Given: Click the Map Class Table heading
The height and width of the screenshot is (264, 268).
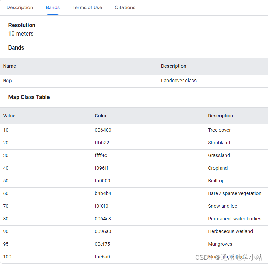Looking at the screenshot, I should pos(29,97).
